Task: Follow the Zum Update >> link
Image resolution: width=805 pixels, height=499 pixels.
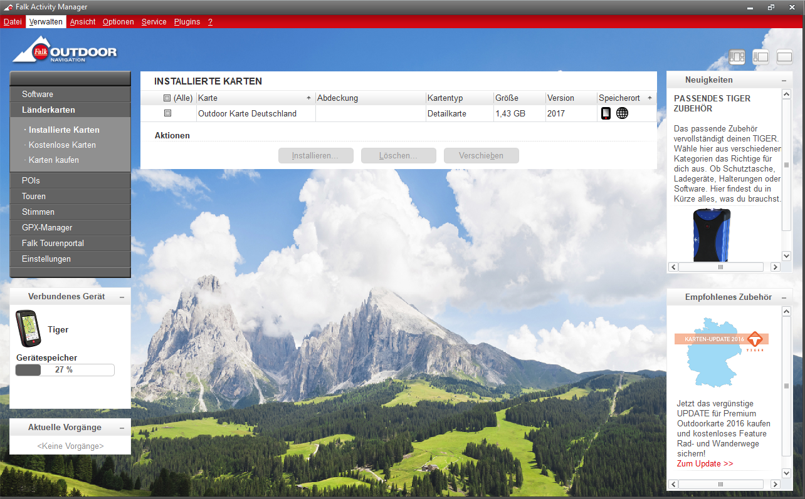Action: tap(705, 464)
